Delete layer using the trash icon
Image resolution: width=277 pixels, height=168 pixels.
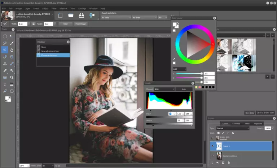[229, 163]
